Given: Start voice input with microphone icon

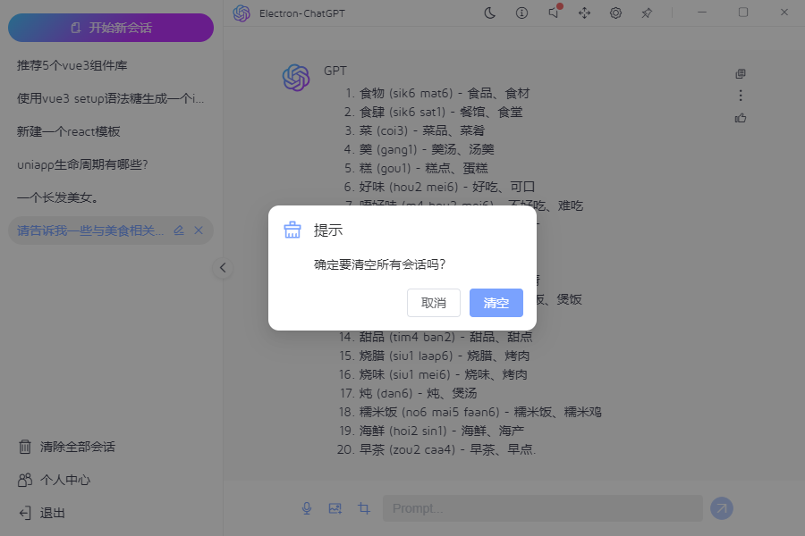Looking at the screenshot, I should [x=307, y=508].
